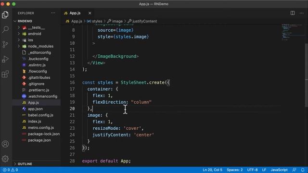Open the Explorer view in activity bar
The width and height of the screenshot is (308, 173).
click(x=5, y=15)
